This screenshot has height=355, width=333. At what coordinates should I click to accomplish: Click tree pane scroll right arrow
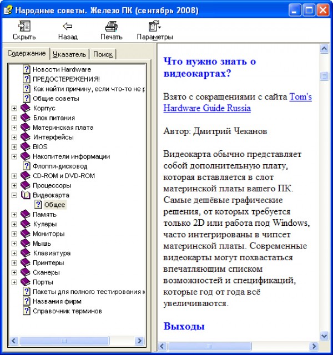pyautogui.click(x=139, y=341)
